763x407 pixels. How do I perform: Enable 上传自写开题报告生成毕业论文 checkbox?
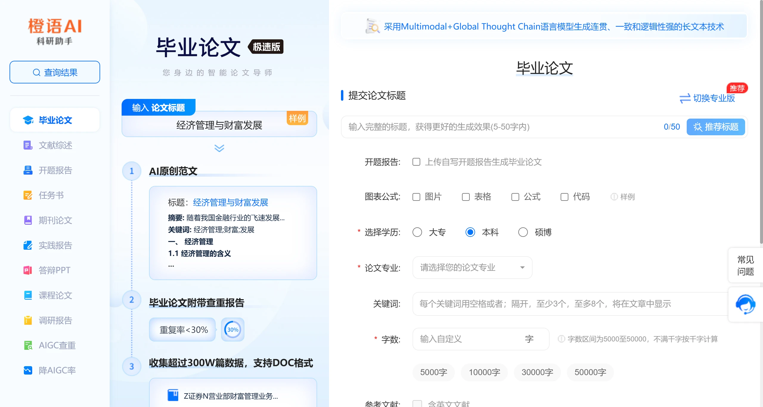tap(416, 162)
